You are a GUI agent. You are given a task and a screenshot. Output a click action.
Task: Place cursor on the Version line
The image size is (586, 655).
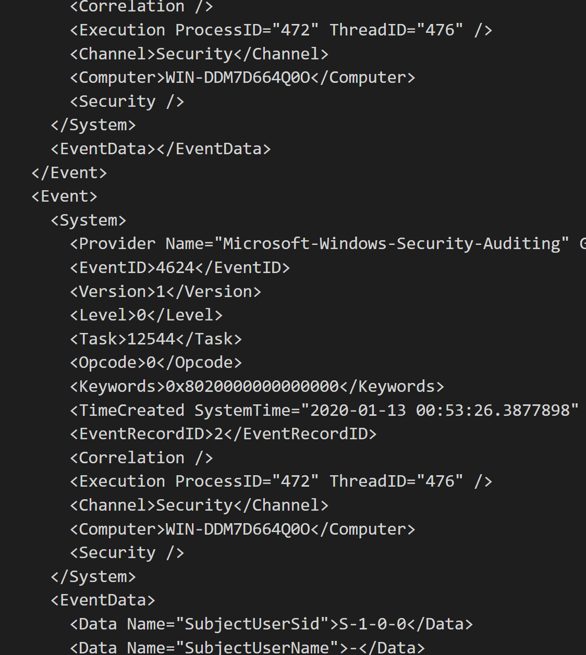(x=165, y=292)
